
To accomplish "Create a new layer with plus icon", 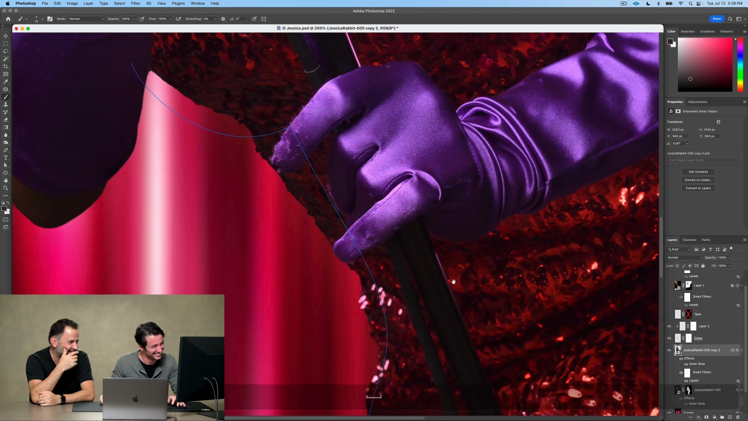I will (x=730, y=417).
